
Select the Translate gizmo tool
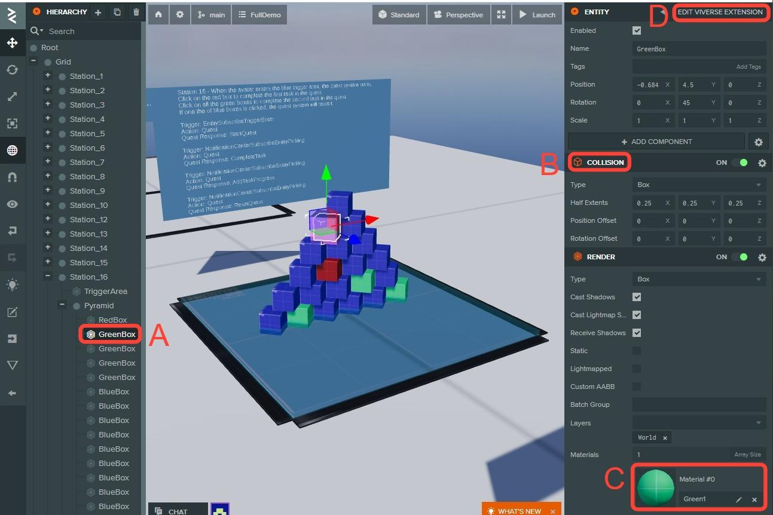12,43
